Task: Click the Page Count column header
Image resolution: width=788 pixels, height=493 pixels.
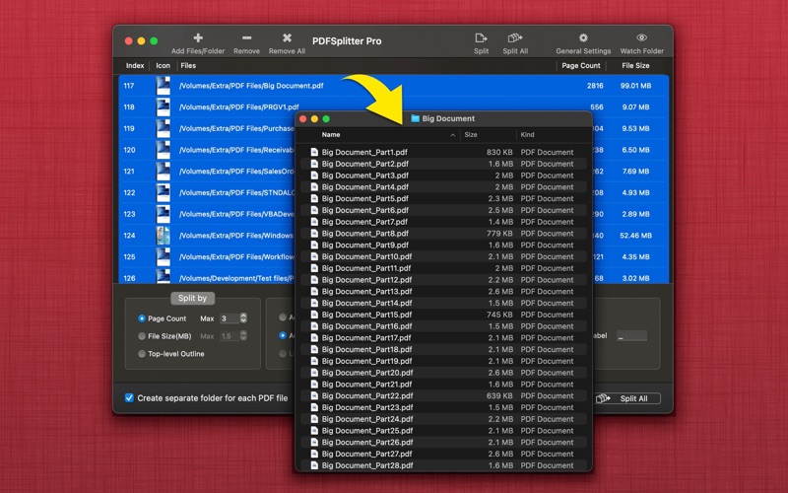Action: (581, 65)
